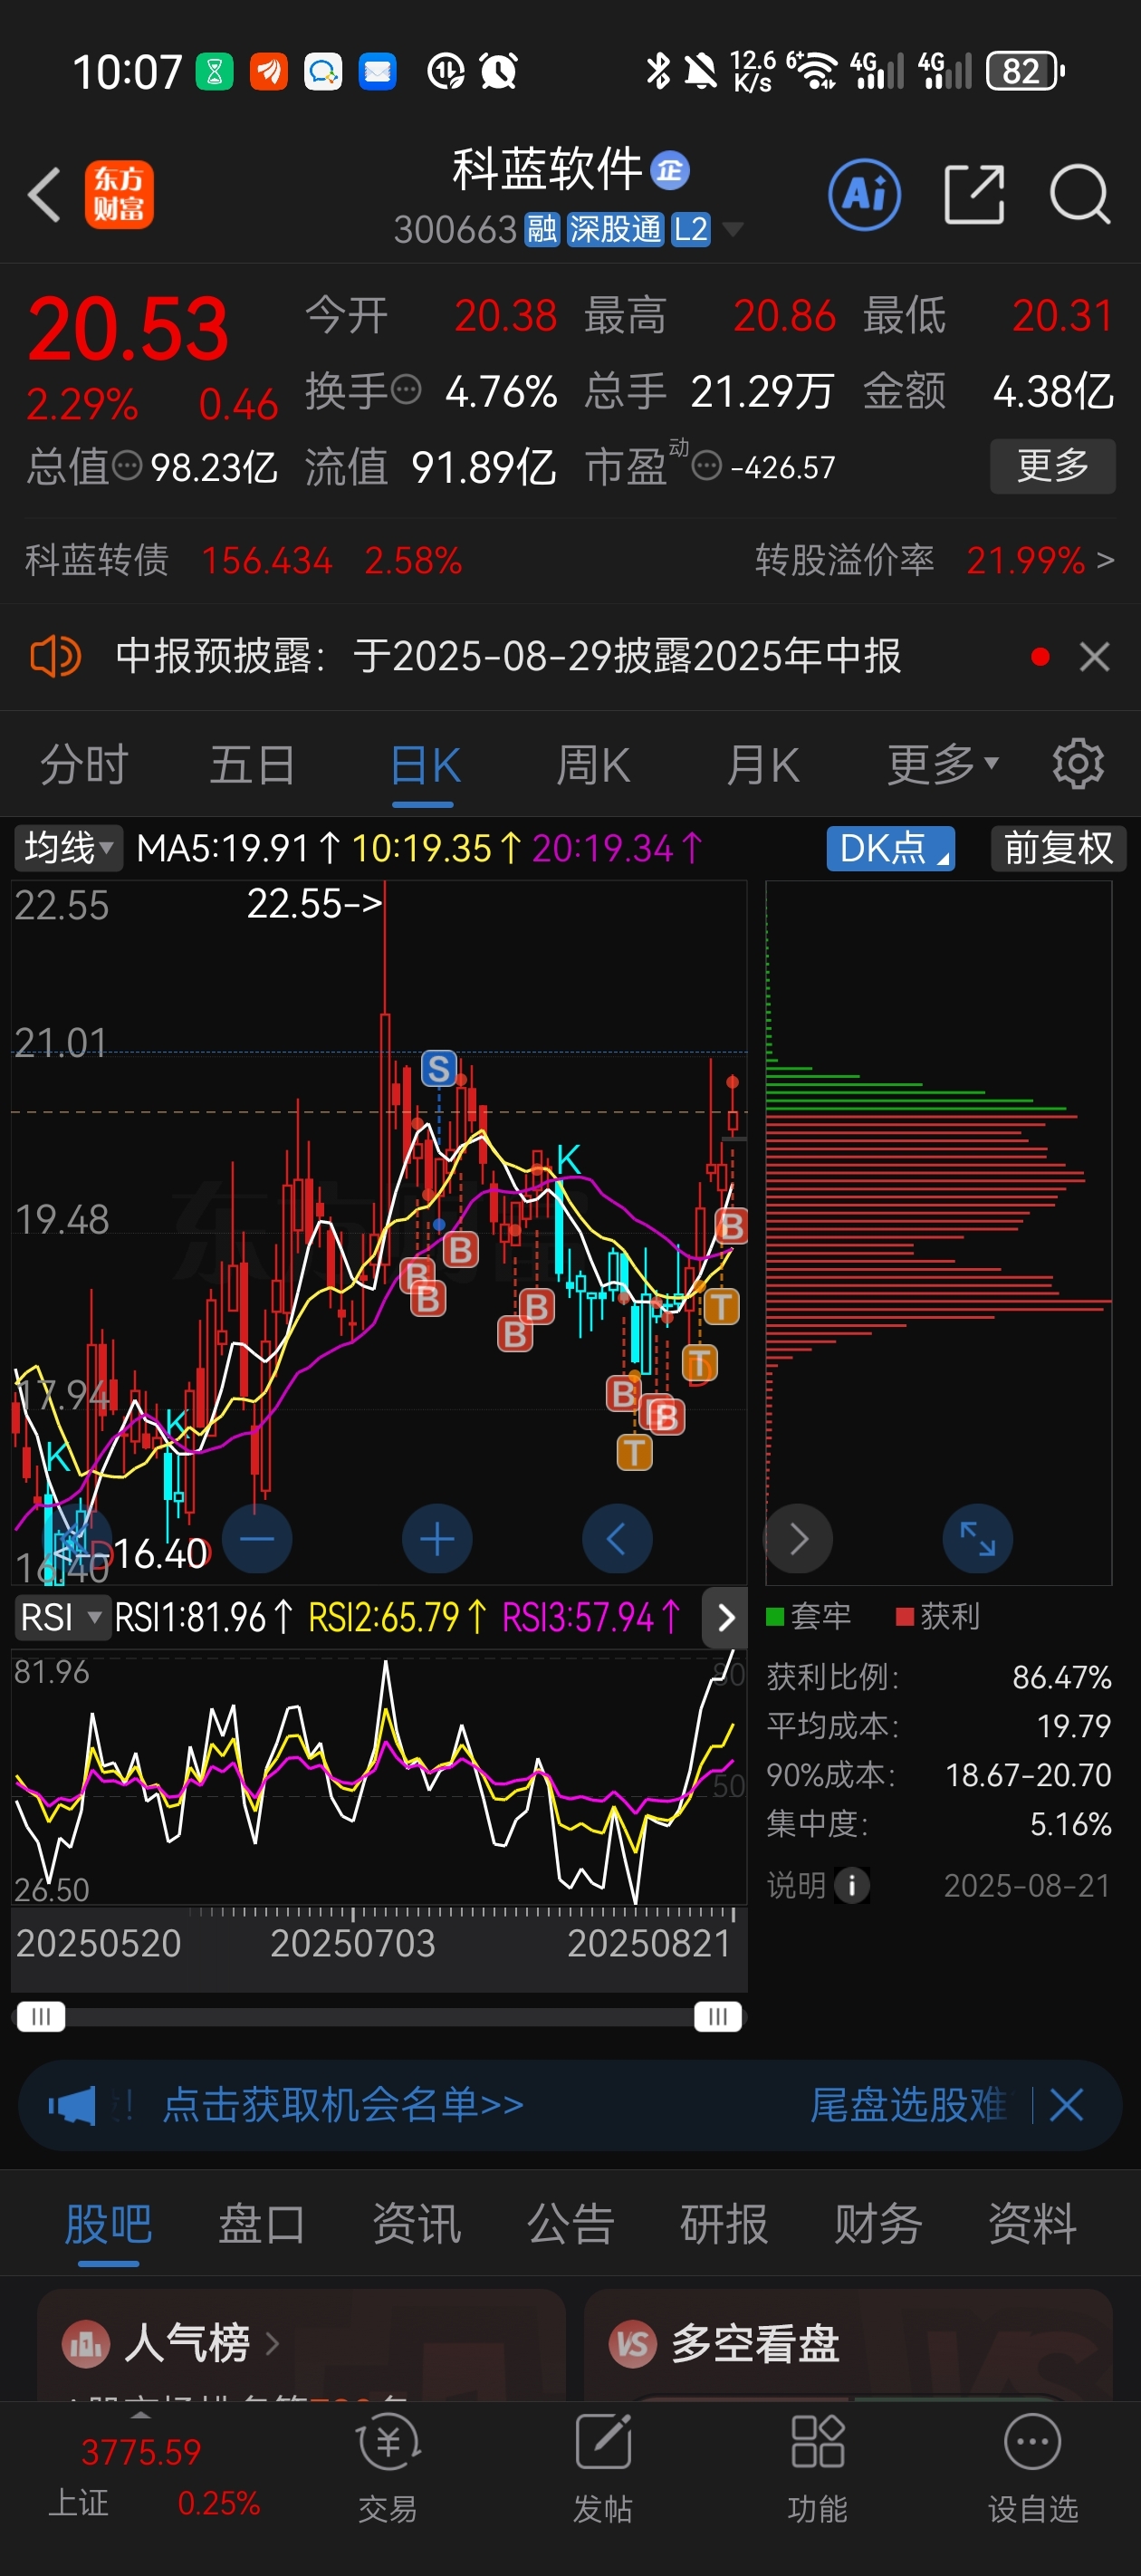The width and height of the screenshot is (1141, 2576).
Task: Open the 研报 tab
Action: (x=724, y=2225)
